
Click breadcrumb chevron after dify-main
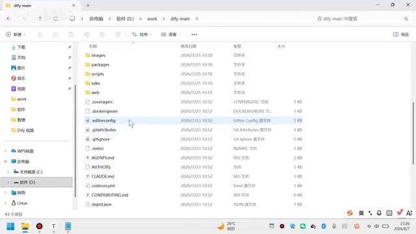(x=197, y=19)
